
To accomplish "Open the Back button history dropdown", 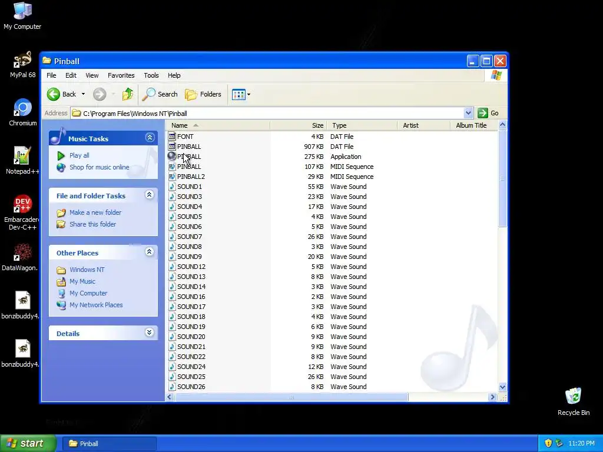I will [83, 94].
